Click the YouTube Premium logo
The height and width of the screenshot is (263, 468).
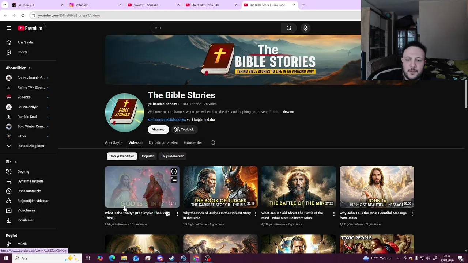pos(30,28)
